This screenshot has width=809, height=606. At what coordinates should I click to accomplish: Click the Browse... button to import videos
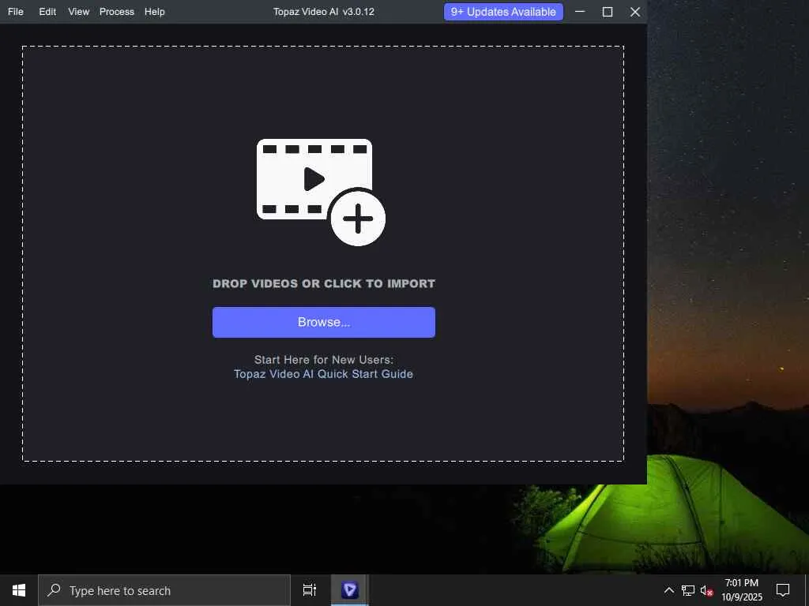323,322
